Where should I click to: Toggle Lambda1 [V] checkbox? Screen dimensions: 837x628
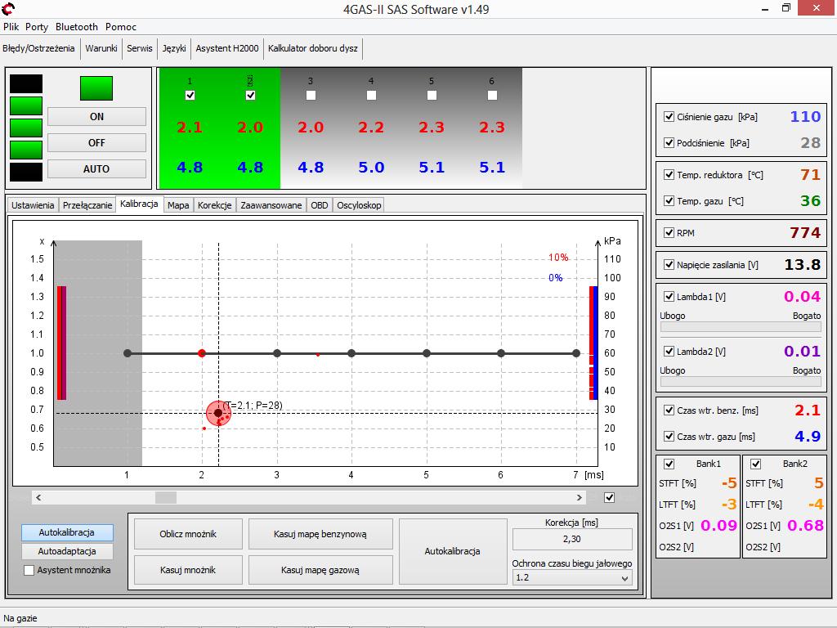(669, 296)
